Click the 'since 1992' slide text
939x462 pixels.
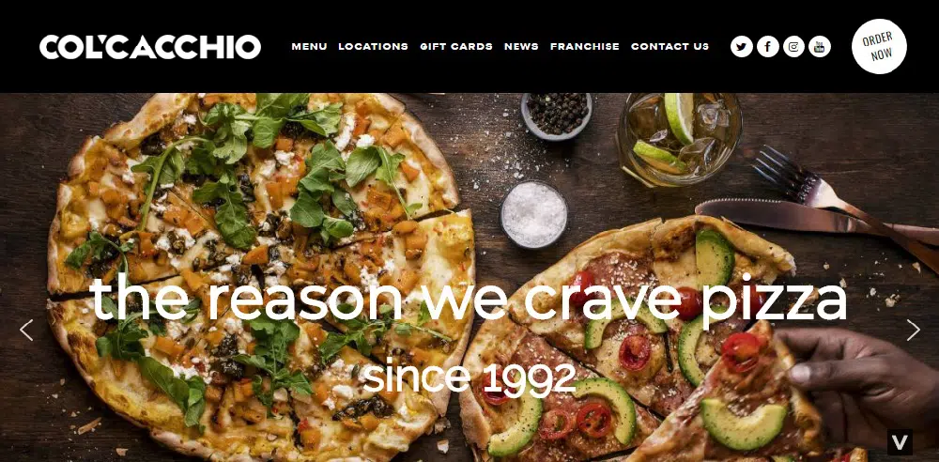(469, 377)
